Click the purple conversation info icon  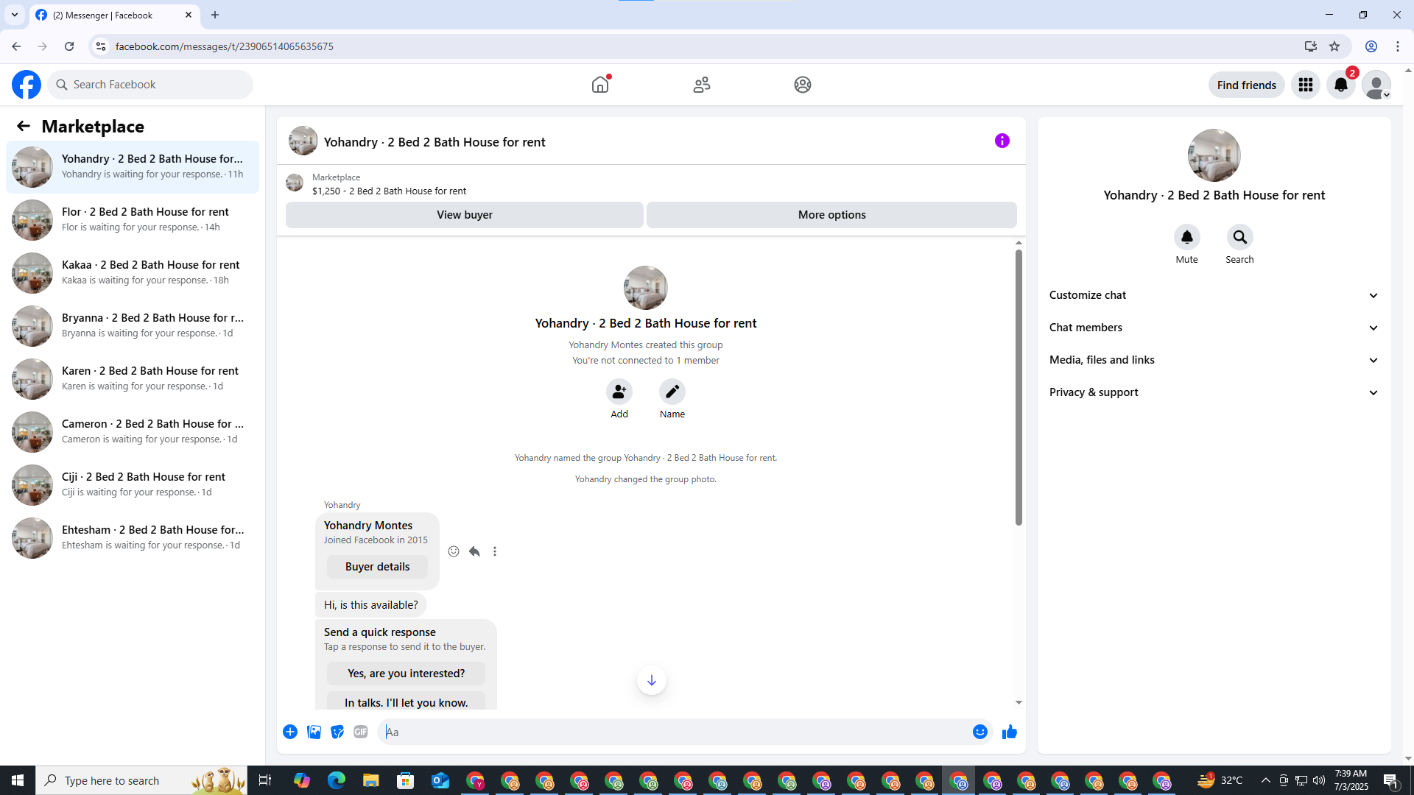[1002, 141]
